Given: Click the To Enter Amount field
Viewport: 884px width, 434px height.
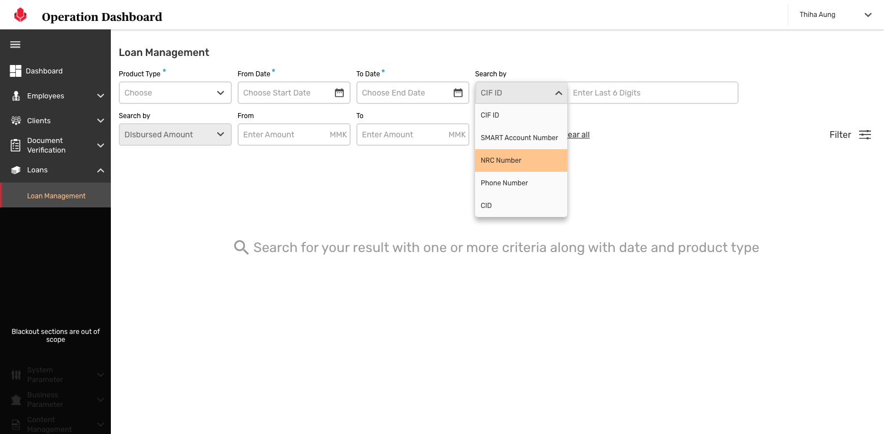Looking at the screenshot, I should (413, 134).
